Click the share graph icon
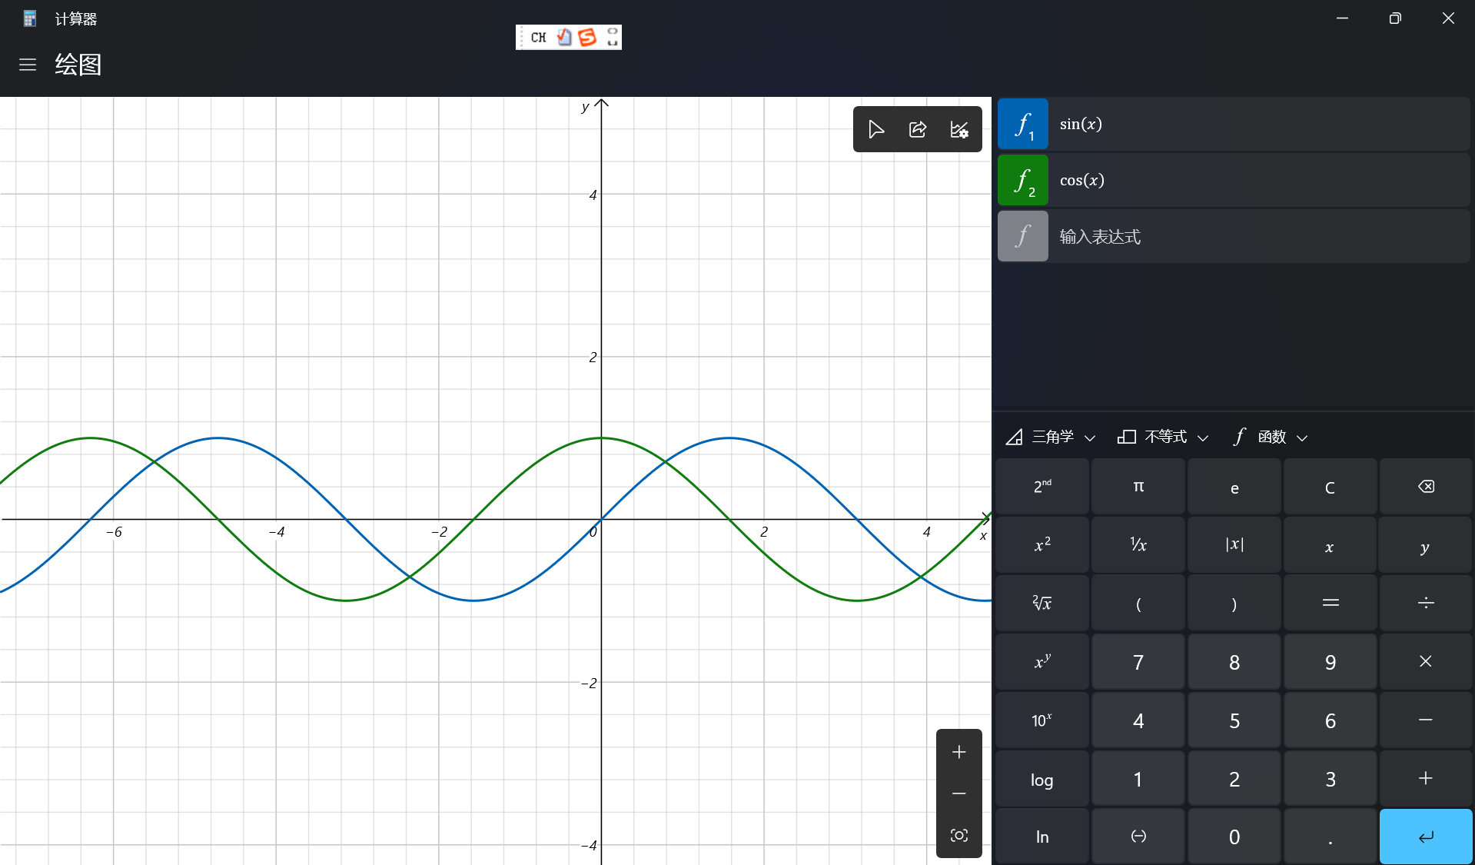The height and width of the screenshot is (865, 1475). (x=918, y=129)
